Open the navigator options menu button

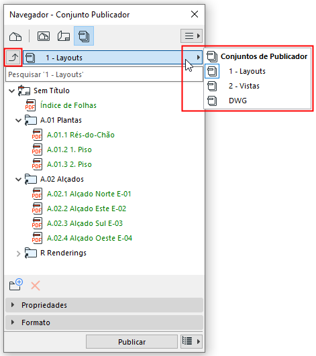[191, 36]
